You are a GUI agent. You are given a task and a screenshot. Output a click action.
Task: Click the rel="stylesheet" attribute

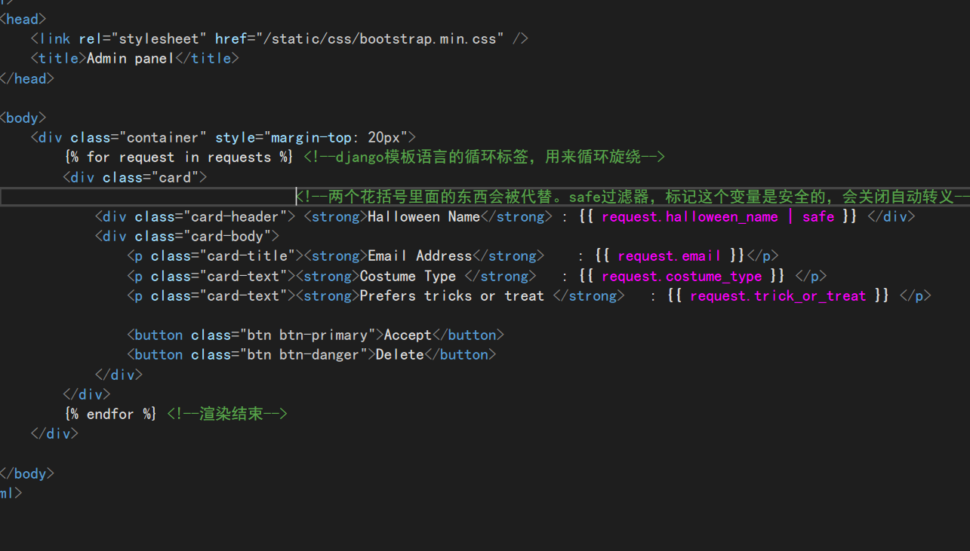[x=143, y=38]
